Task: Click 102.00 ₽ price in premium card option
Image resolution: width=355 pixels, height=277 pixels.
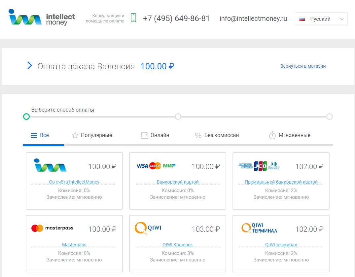Action: 309,166
